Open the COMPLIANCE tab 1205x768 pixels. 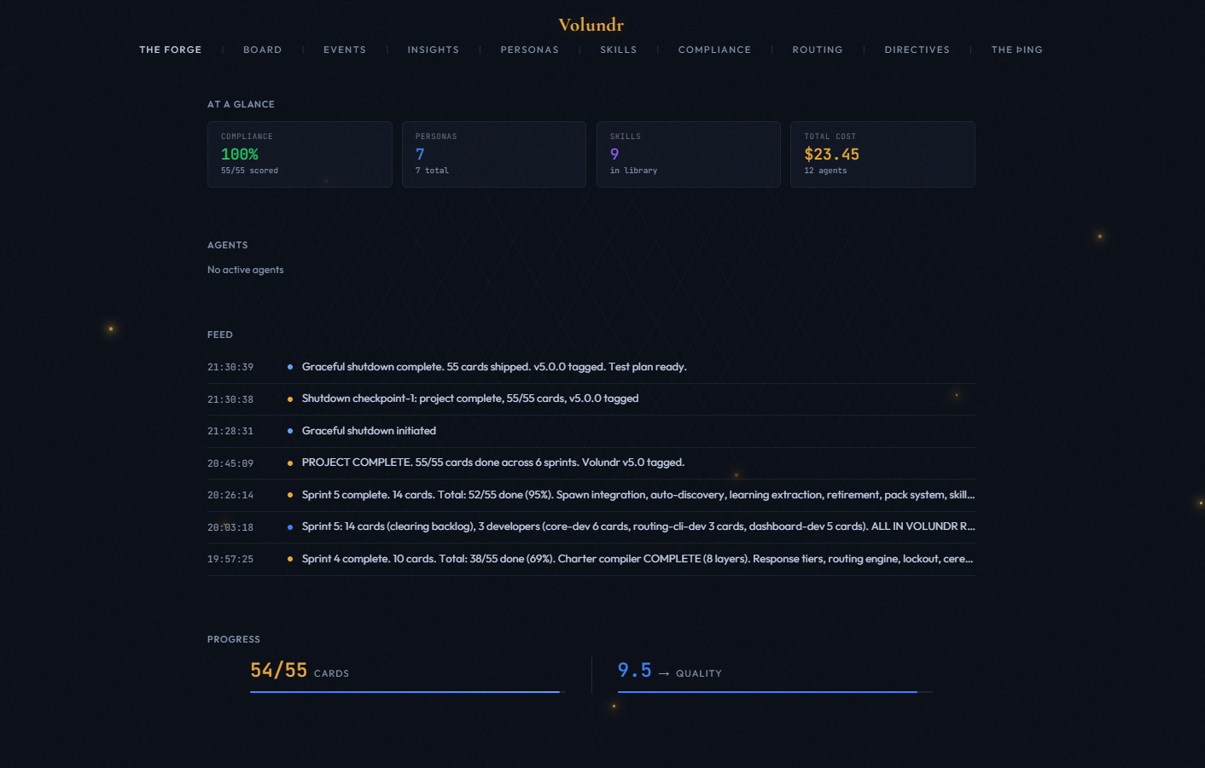[x=714, y=49]
